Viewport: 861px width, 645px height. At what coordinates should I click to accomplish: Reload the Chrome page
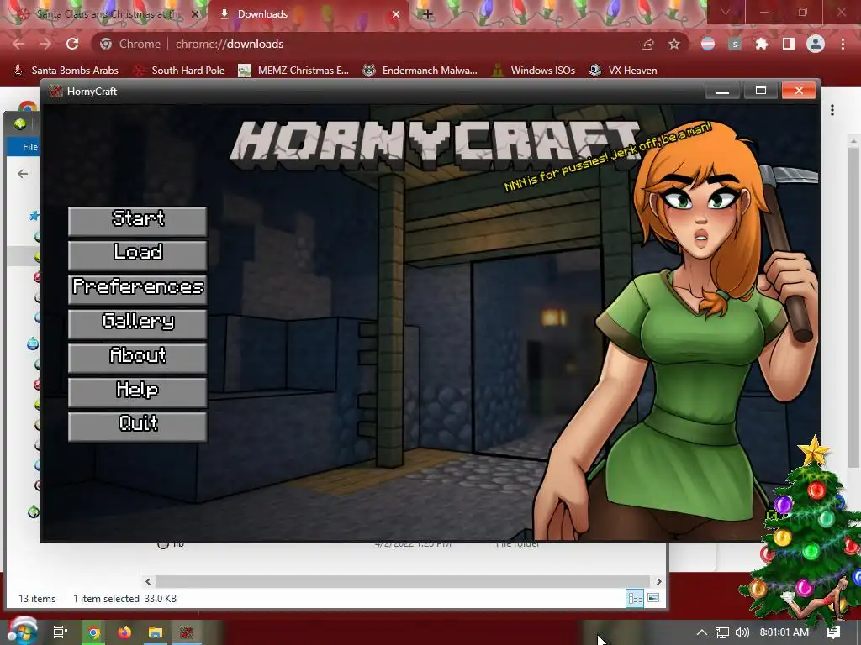click(72, 44)
